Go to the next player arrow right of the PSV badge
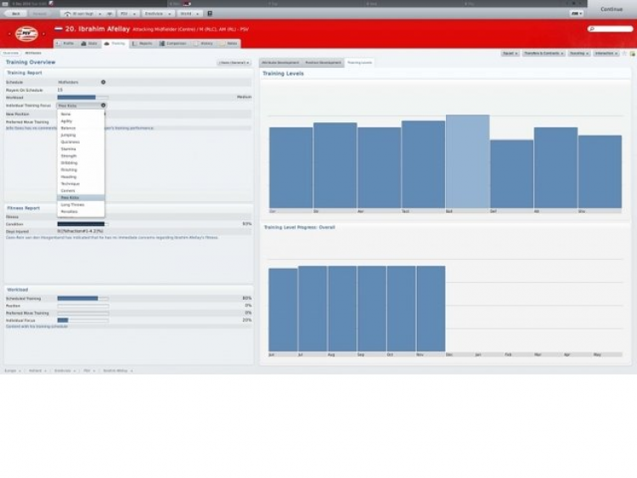The height and width of the screenshot is (478, 637). pos(44,34)
